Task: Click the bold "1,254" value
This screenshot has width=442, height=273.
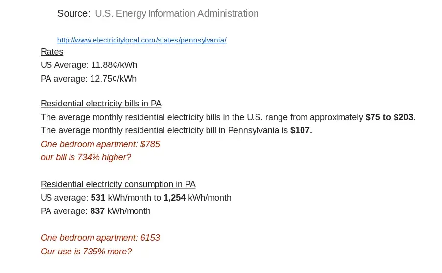Action: point(174,198)
